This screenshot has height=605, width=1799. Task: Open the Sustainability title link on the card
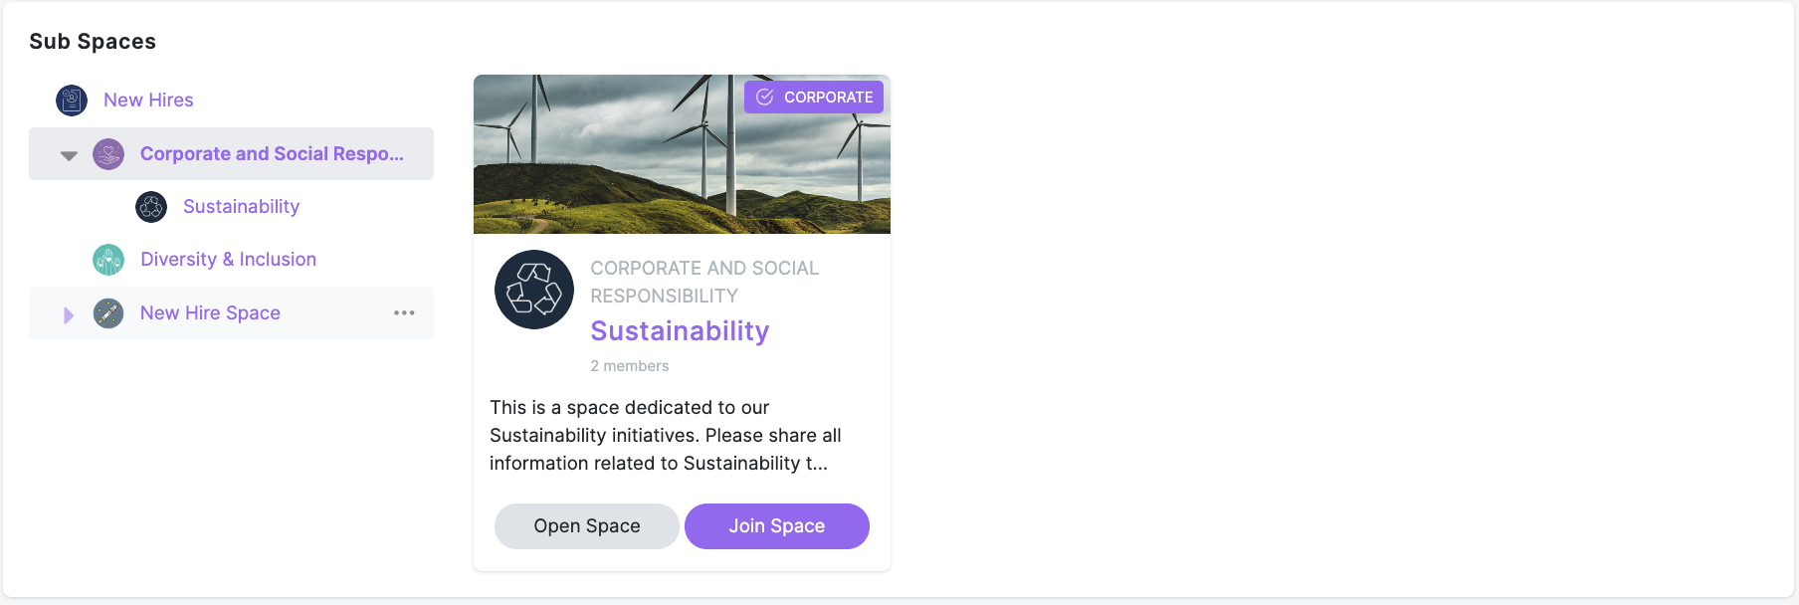click(680, 331)
